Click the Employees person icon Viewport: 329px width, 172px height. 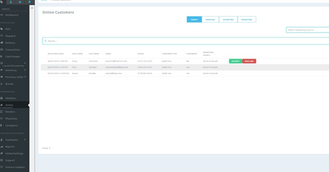click(1, 140)
